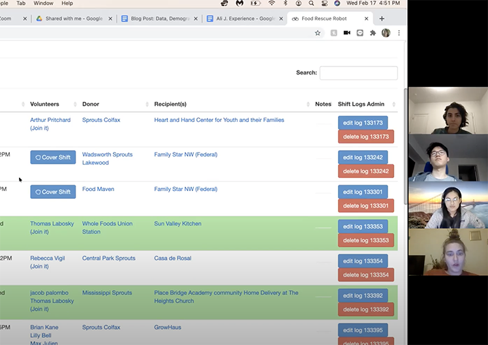Open the Malwarebytes menu bar icon

pos(239,3)
